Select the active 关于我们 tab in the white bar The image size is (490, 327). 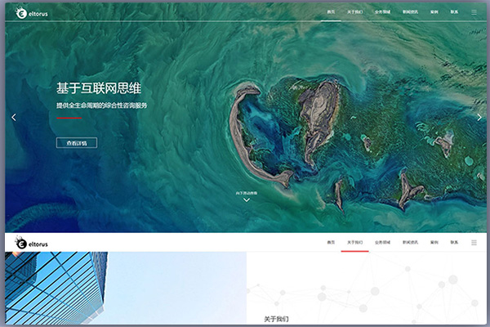pyautogui.click(x=354, y=243)
